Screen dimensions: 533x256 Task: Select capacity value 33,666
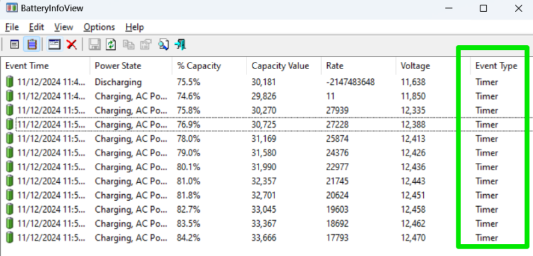coord(263,237)
